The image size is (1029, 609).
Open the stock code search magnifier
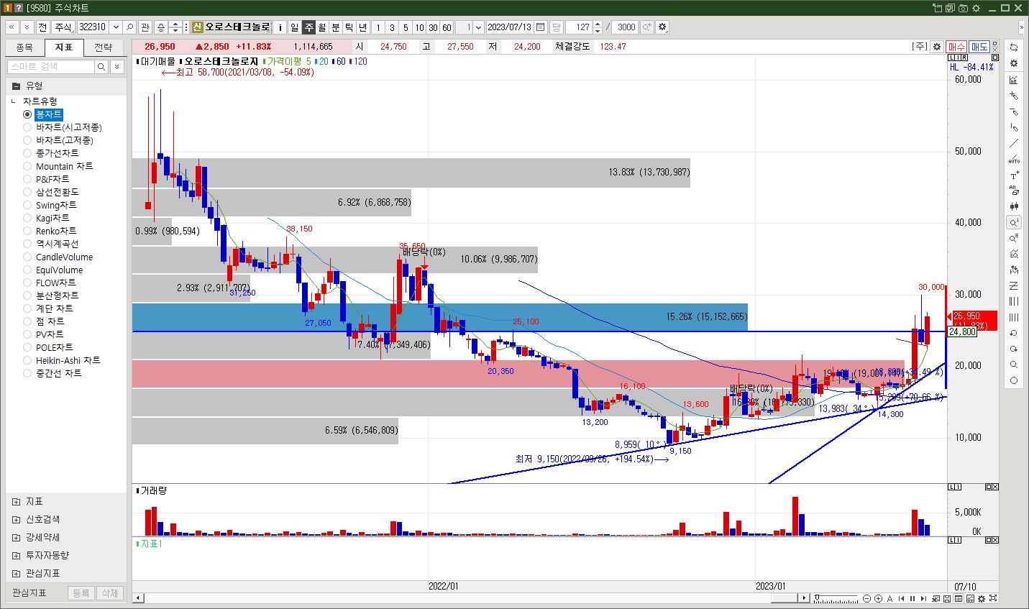point(130,27)
